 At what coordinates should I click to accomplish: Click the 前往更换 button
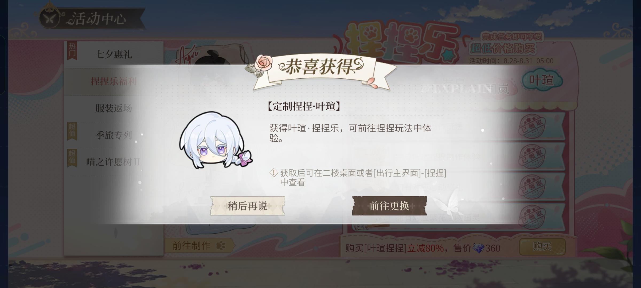389,206
